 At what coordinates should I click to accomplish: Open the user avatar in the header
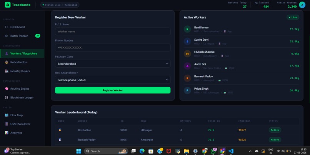pos(302,5)
